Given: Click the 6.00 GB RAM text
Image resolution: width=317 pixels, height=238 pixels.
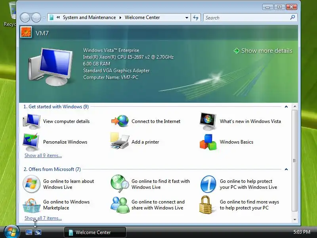Looking at the screenshot, I should coord(97,64).
